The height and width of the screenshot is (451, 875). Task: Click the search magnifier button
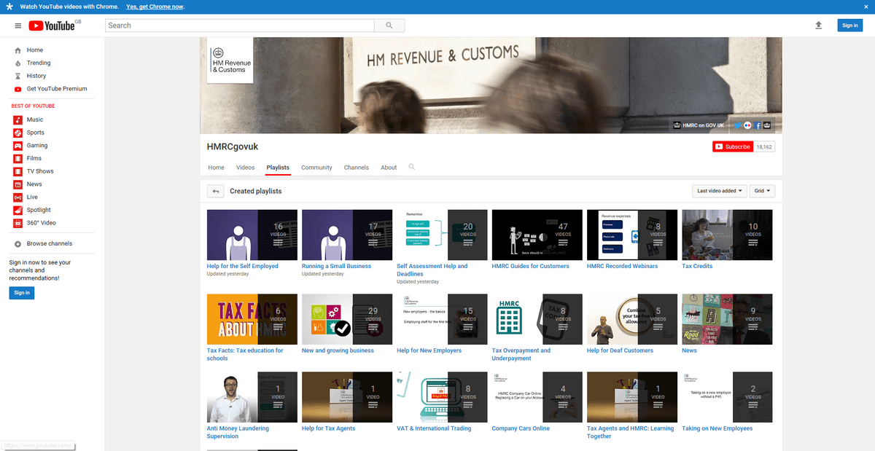[x=389, y=26]
